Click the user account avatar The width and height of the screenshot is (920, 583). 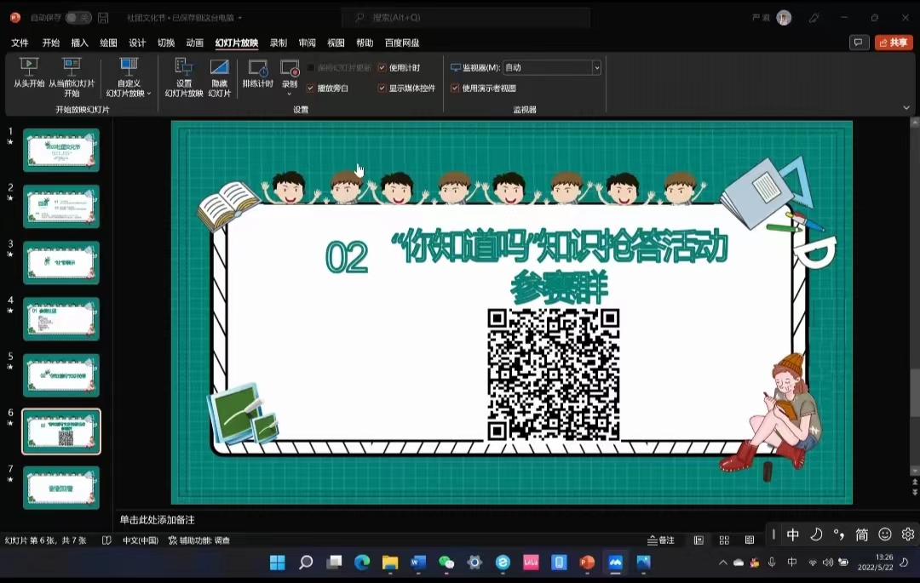coord(784,18)
